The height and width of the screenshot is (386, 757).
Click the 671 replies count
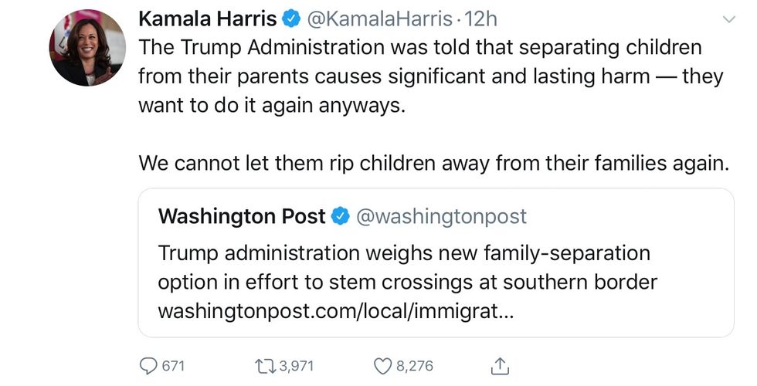[173, 365]
